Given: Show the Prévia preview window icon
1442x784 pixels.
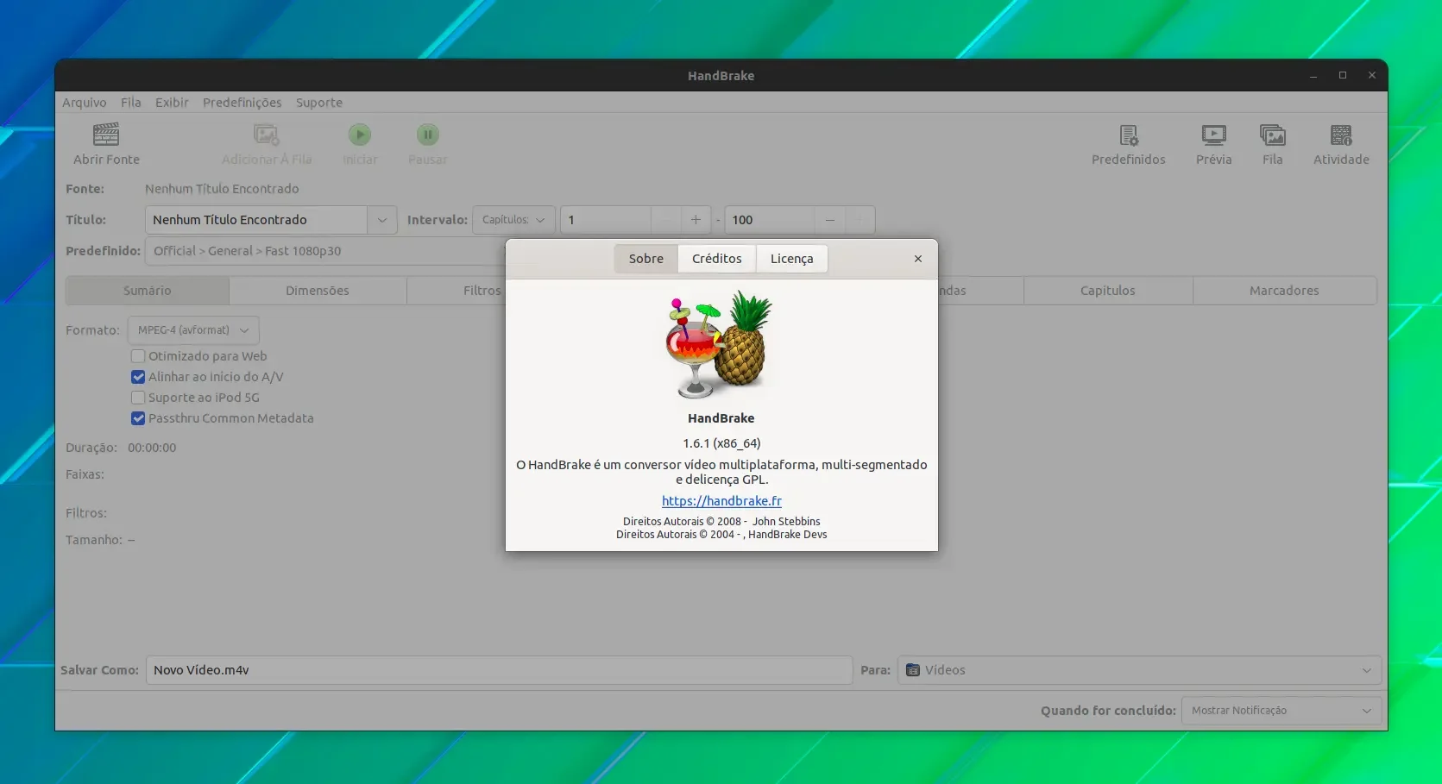Looking at the screenshot, I should click(1213, 135).
